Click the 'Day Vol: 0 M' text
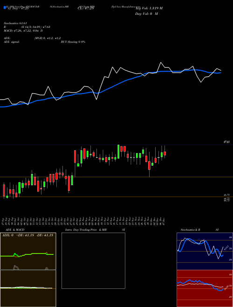The height and width of the screenshot is (307, 233). pyautogui.click(x=146, y=14)
